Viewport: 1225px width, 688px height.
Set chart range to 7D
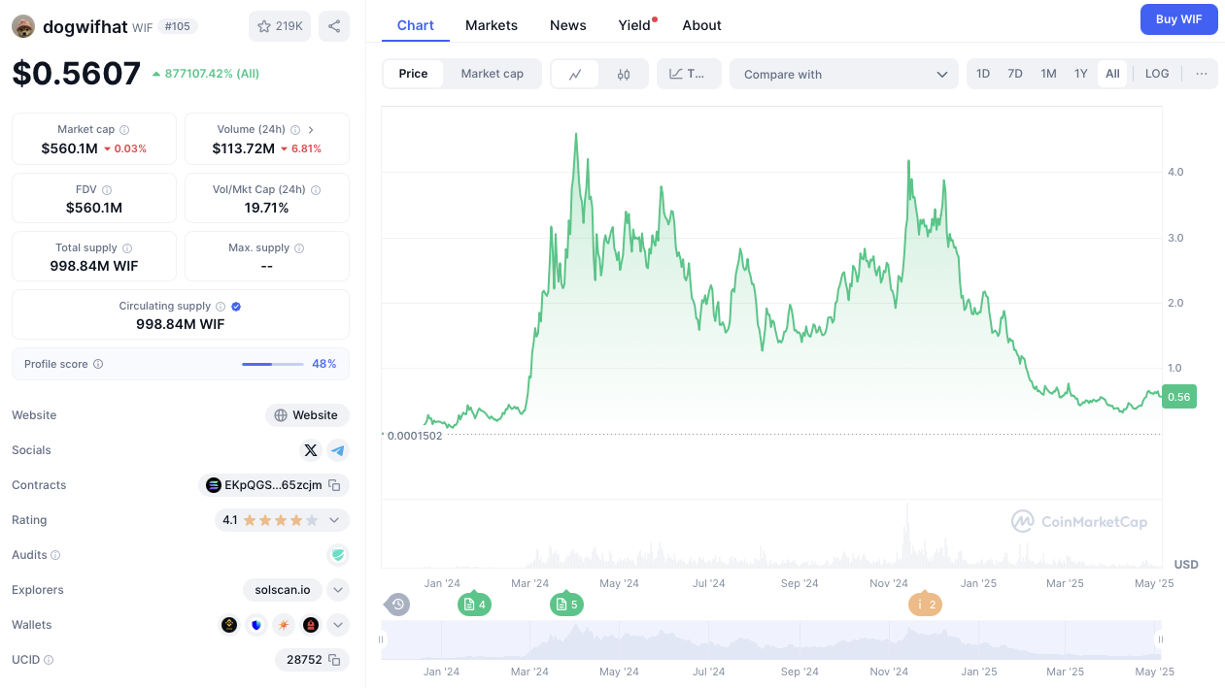tap(1015, 74)
